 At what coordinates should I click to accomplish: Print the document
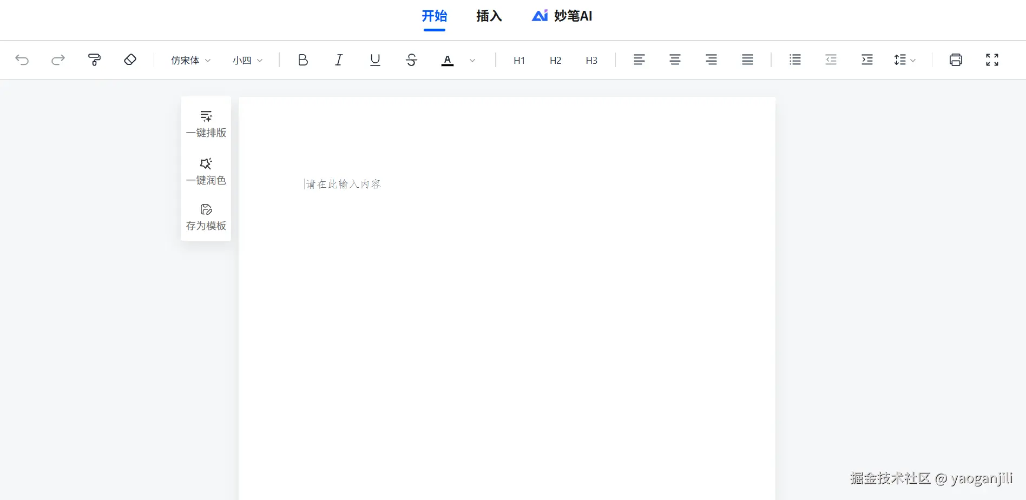956,60
